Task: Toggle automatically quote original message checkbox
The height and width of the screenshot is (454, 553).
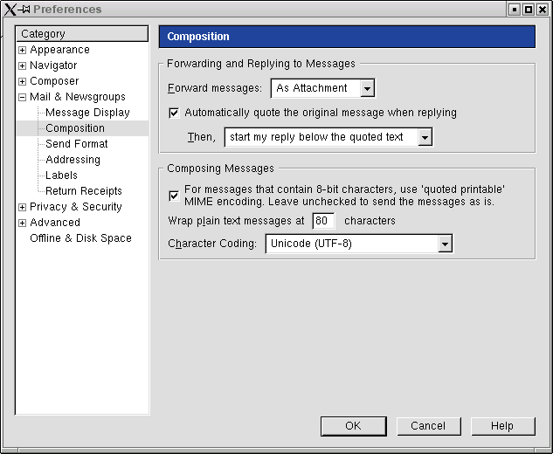Action: click(x=174, y=113)
